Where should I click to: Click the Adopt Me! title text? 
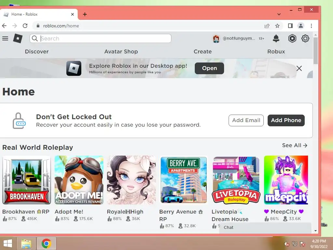pyautogui.click(x=69, y=212)
